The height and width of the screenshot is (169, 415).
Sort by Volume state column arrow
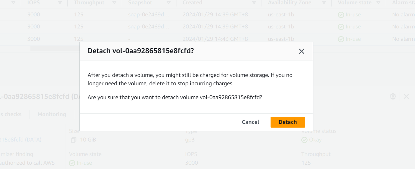(x=378, y=2)
